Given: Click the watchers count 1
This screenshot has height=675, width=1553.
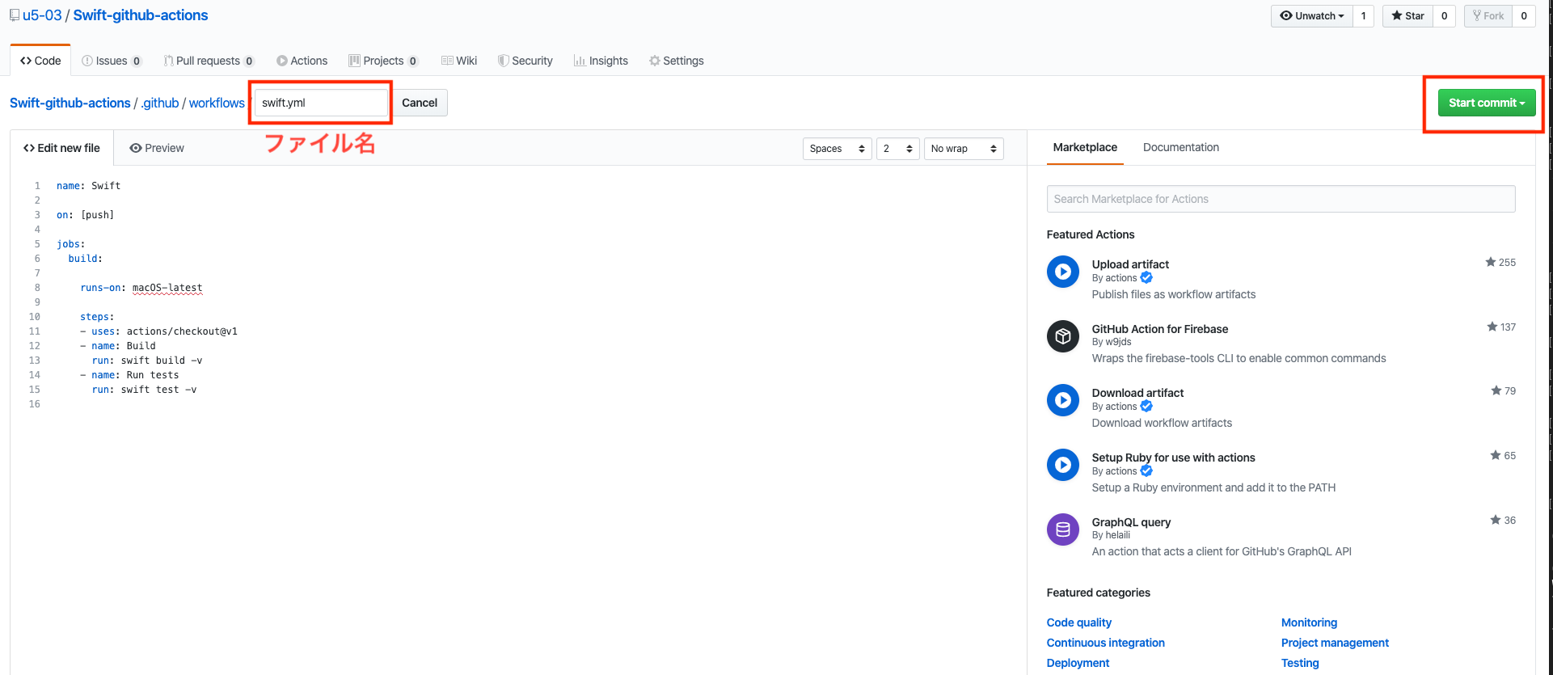Looking at the screenshot, I should click(1363, 15).
